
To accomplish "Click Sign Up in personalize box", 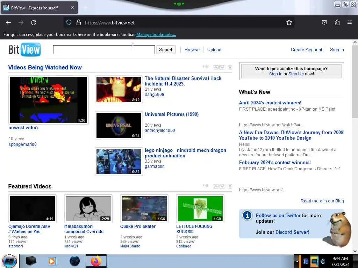I will click(x=296, y=74).
